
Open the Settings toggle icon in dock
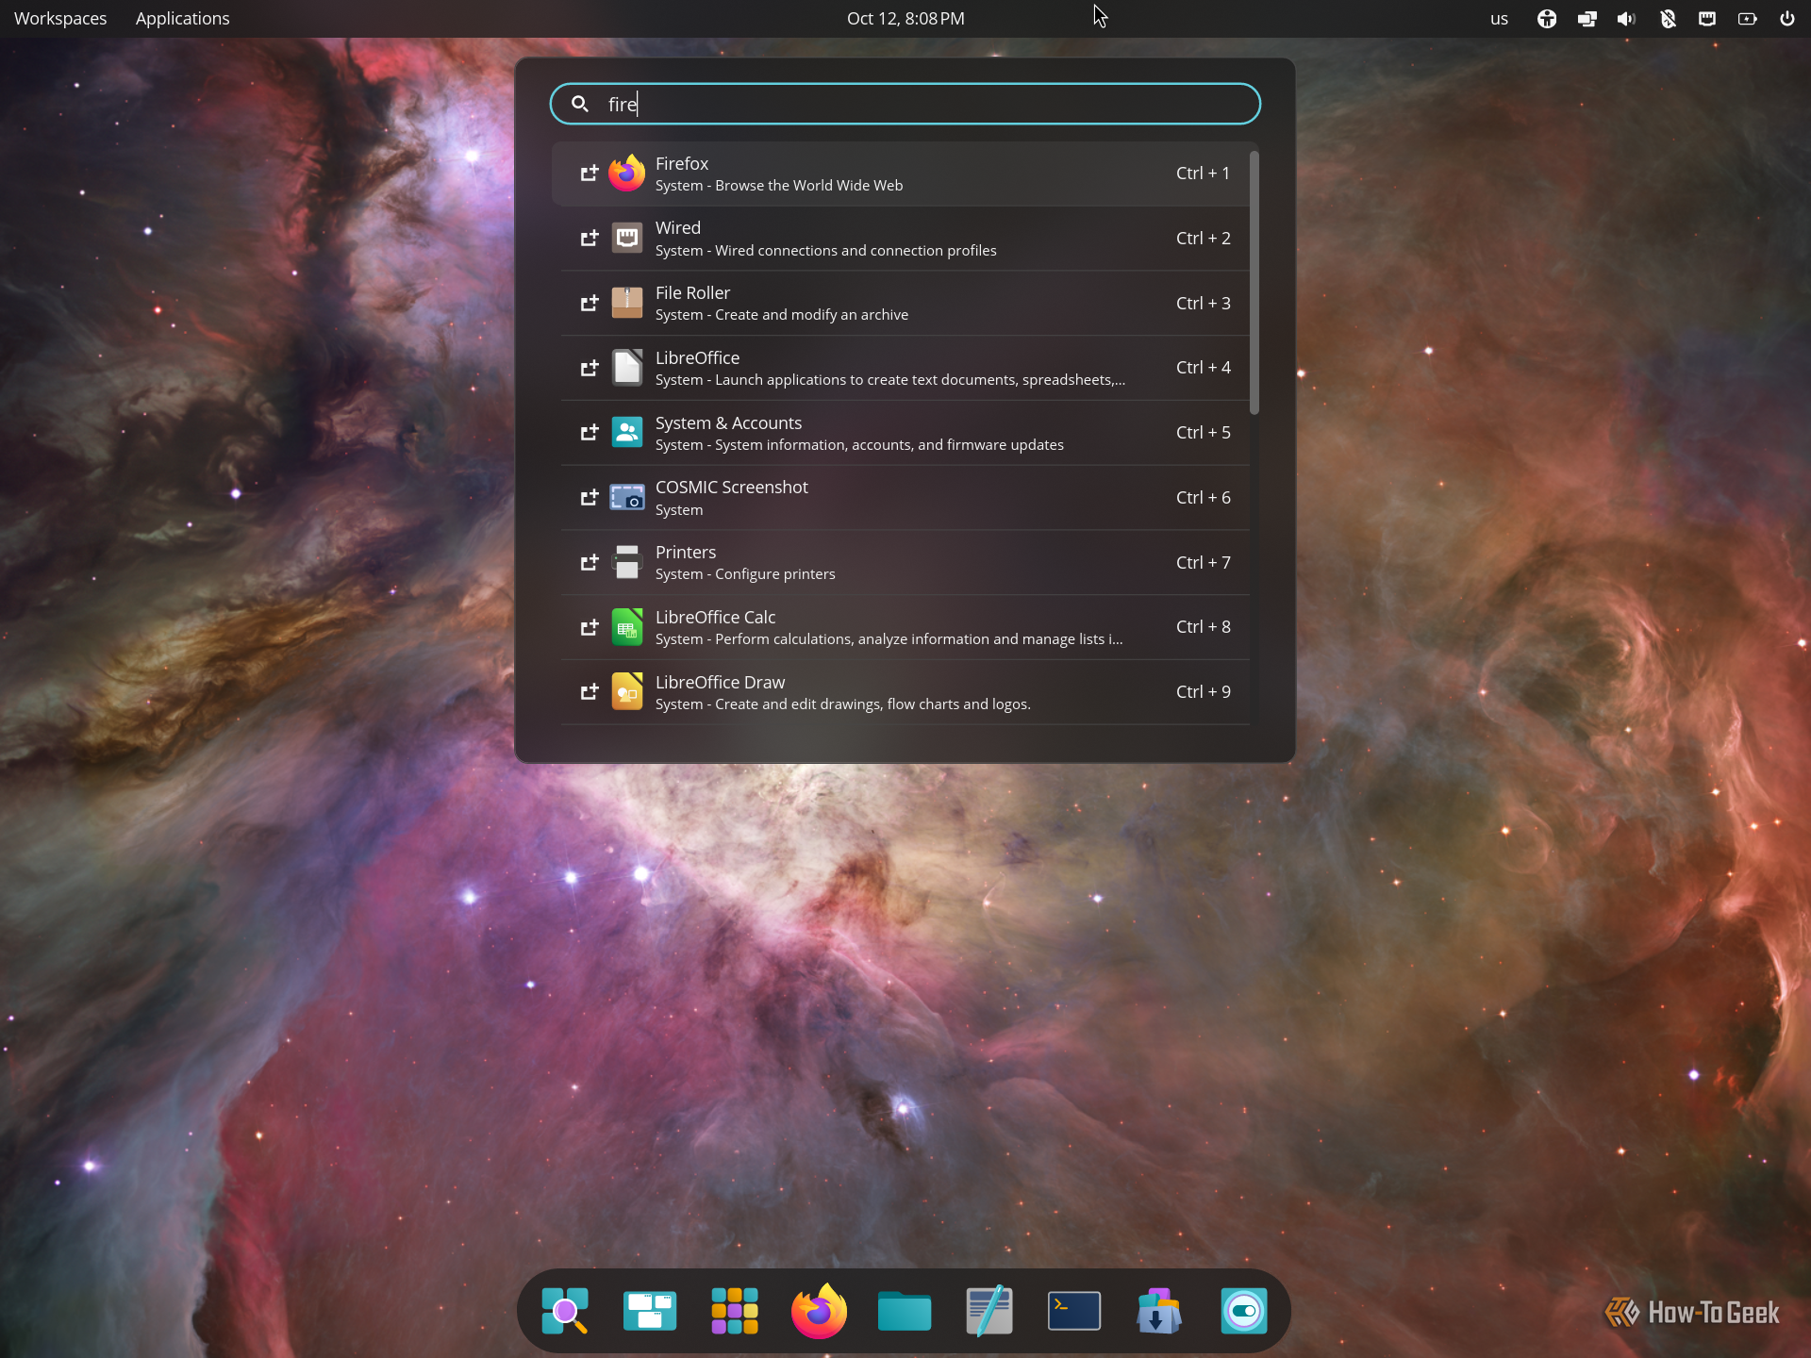click(x=1244, y=1311)
